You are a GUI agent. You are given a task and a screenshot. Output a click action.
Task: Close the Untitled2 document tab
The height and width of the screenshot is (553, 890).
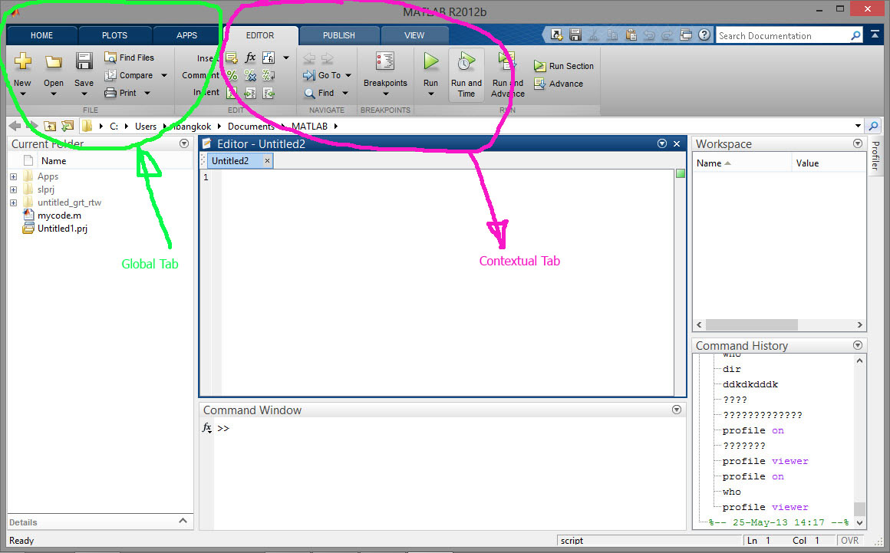[x=267, y=161]
